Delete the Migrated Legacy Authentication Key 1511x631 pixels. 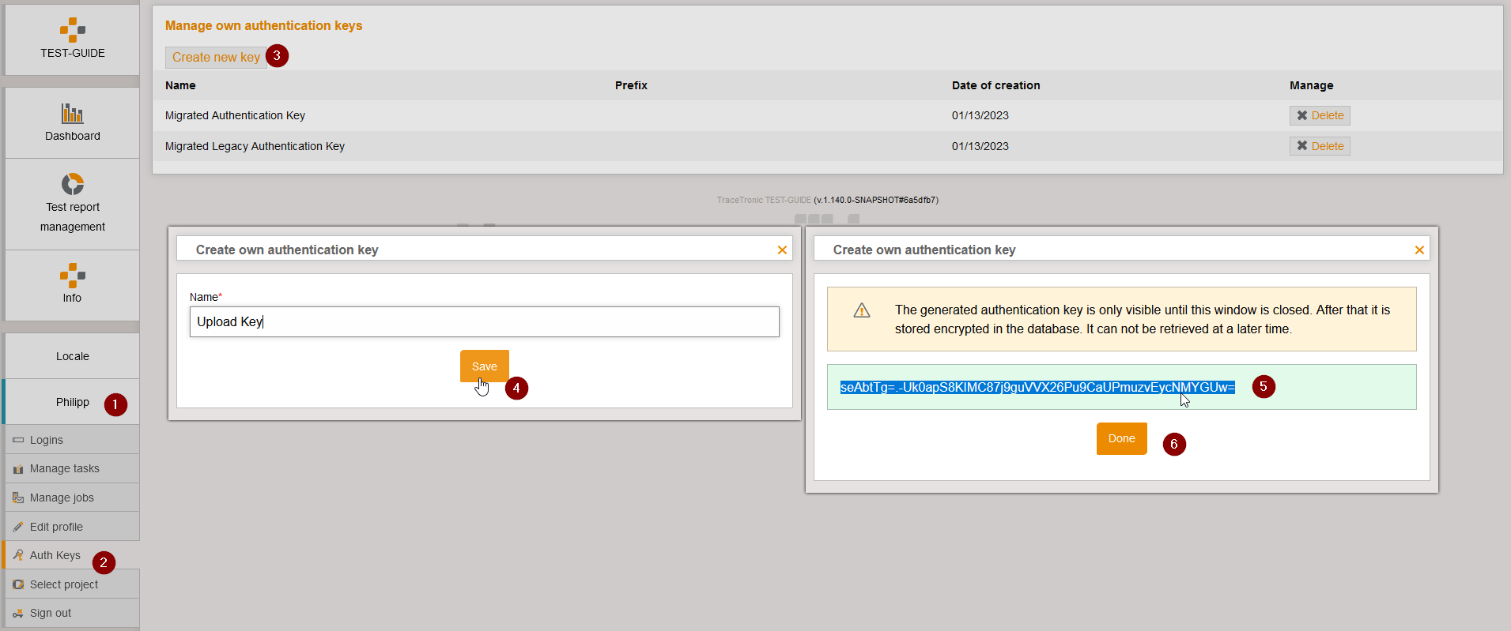pyautogui.click(x=1320, y=146)
